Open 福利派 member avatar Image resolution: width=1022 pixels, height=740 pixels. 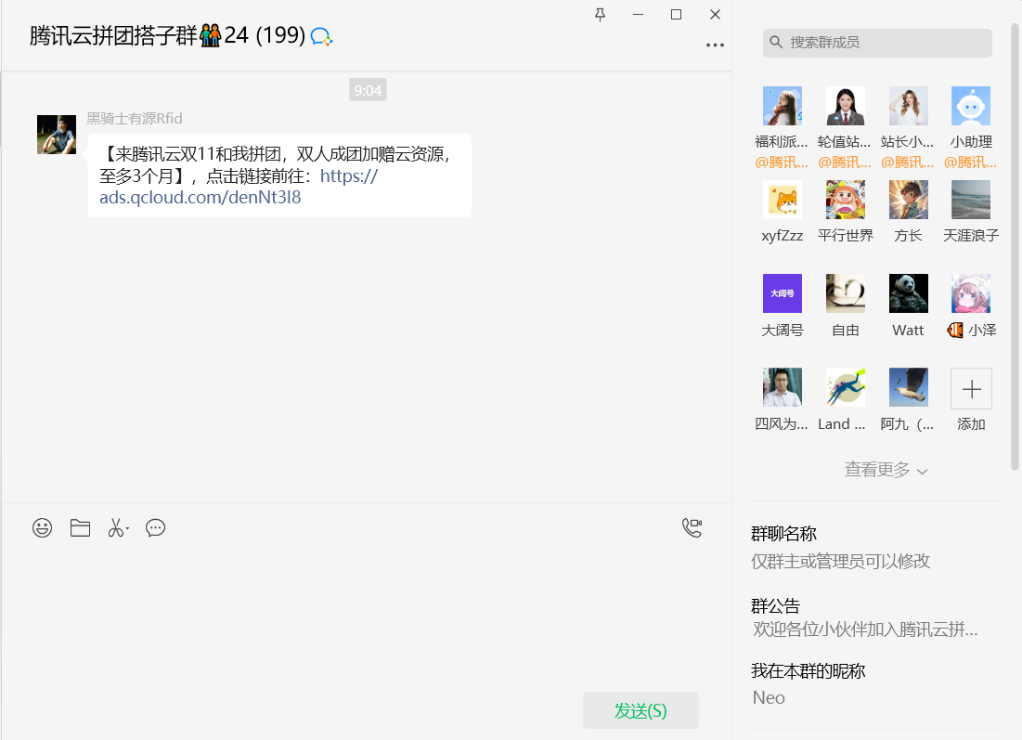[x=783, y=106]
